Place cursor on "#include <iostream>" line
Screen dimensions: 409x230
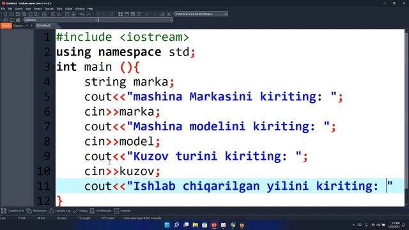click(122, 37)
